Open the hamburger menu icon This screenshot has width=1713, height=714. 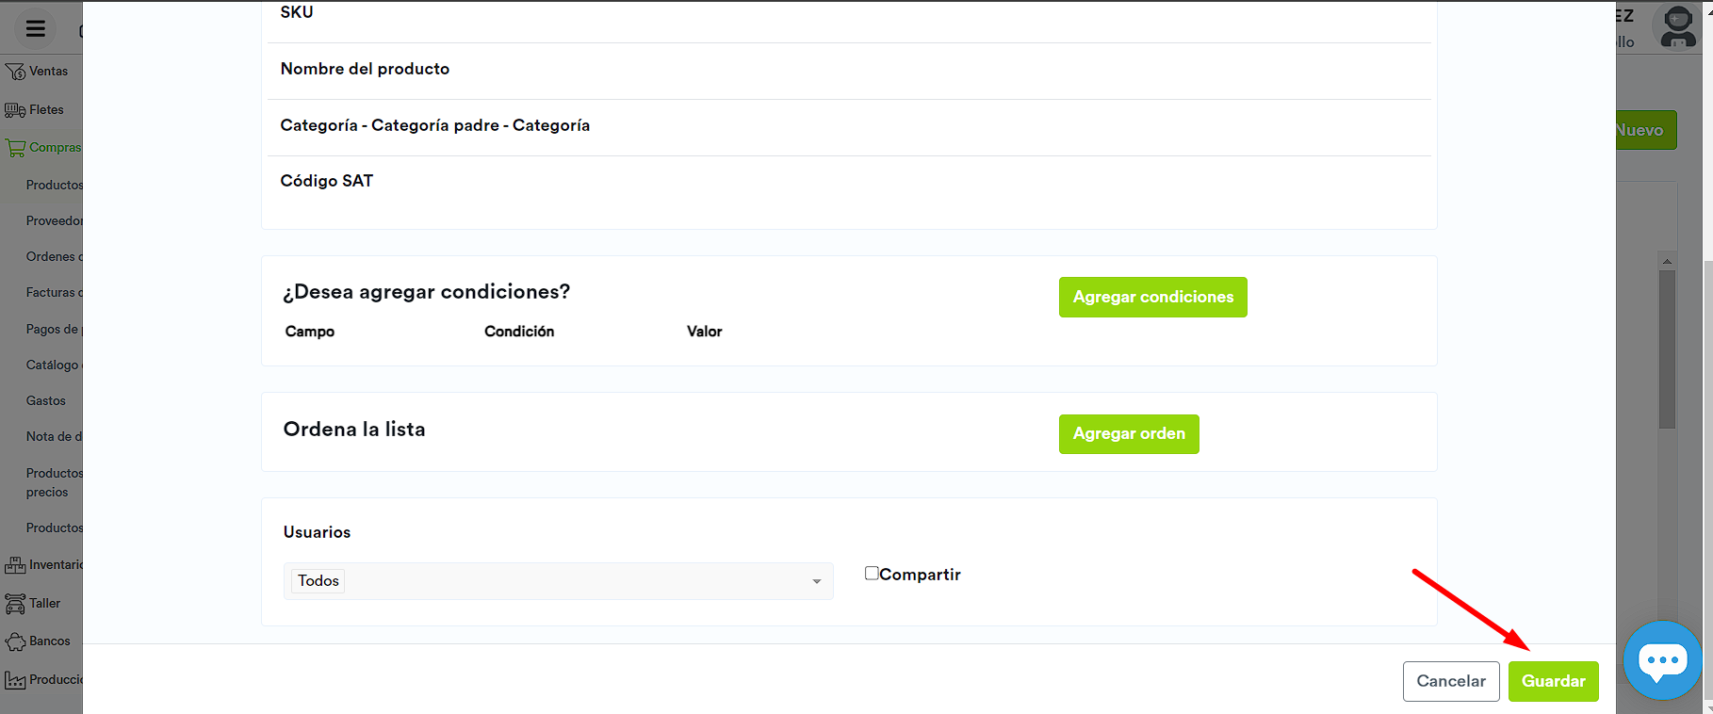point(36,28)
